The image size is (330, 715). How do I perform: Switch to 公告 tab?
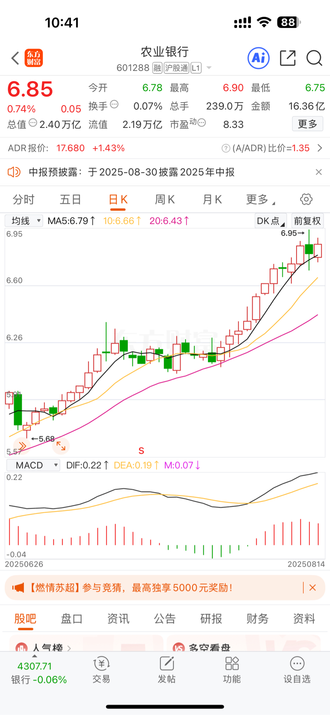[x=165, y=618]
